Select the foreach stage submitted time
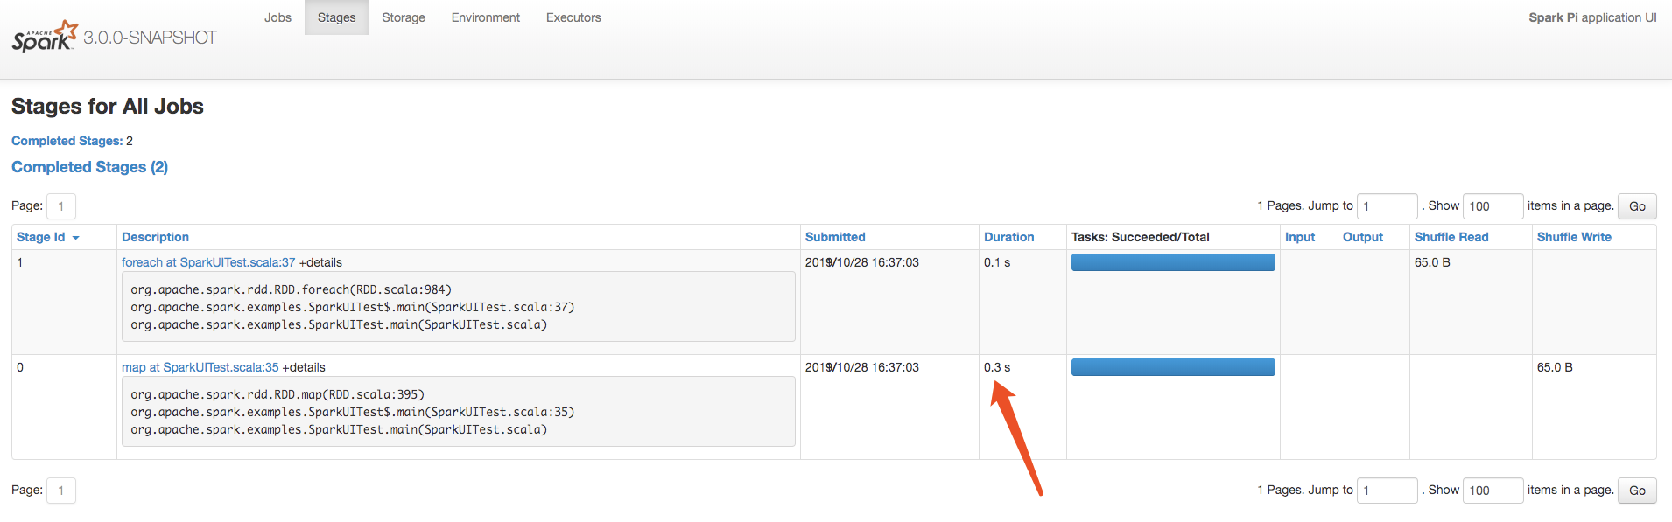 click(862, 262)
